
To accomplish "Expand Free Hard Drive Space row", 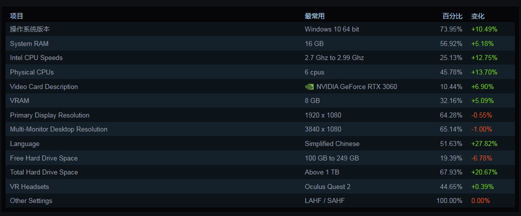I will (x=260, y=158).
